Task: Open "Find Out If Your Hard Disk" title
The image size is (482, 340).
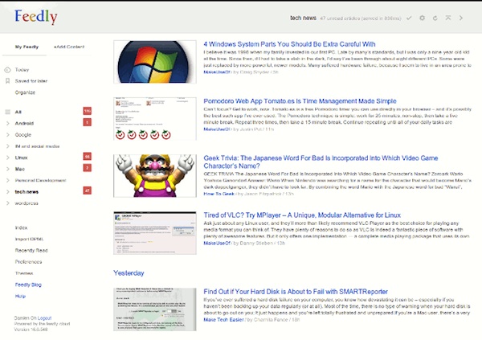Action: pos(296,292)
